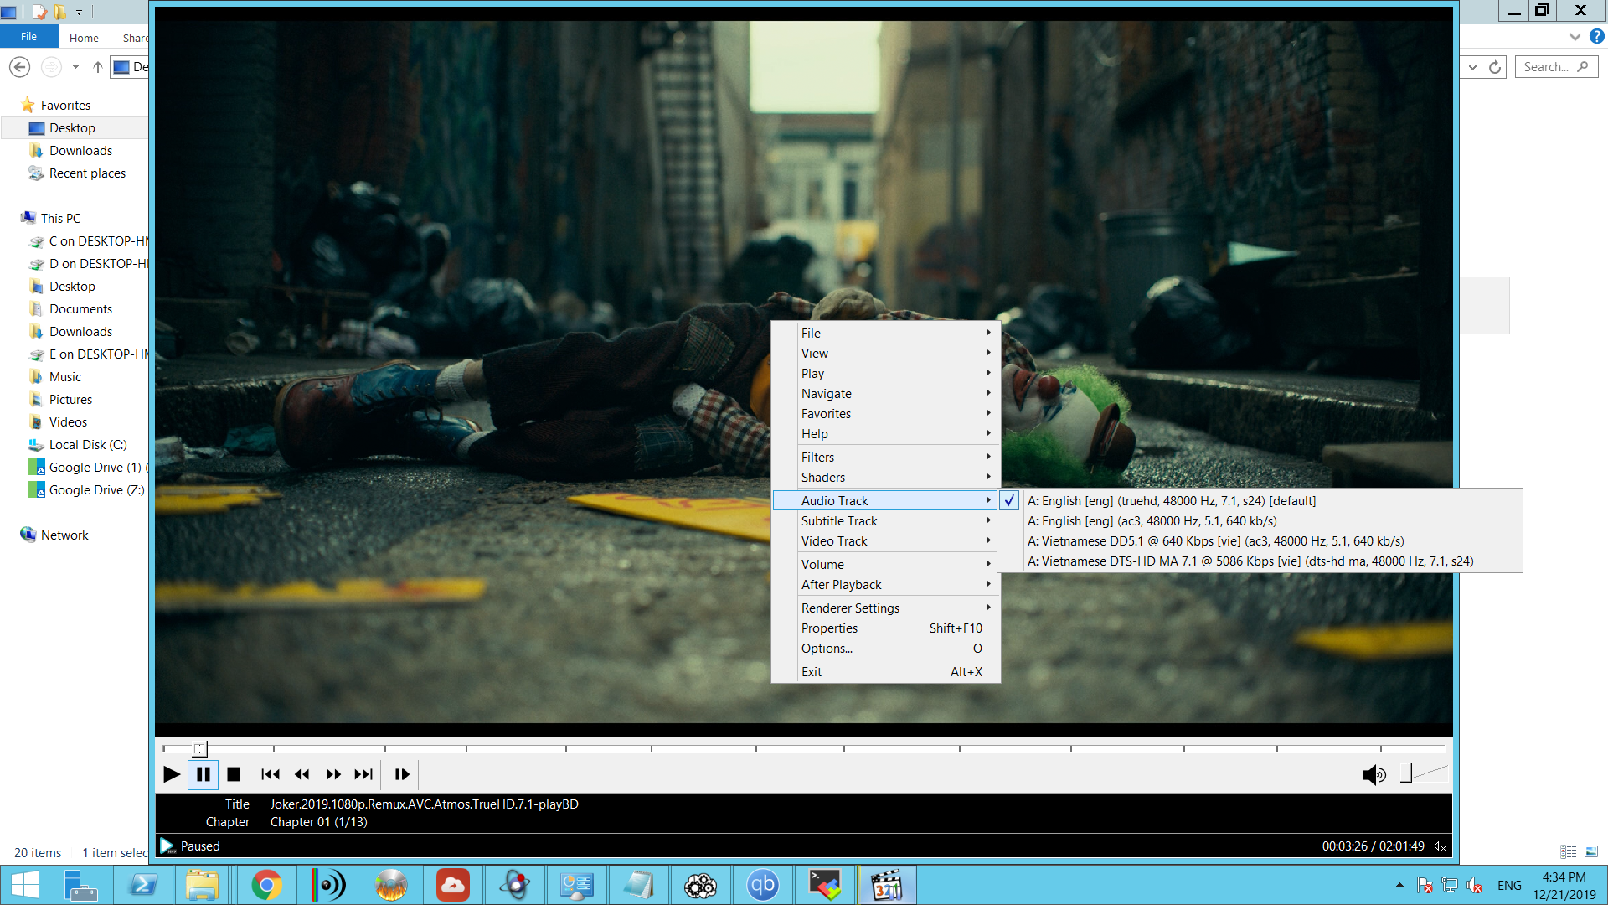Choose Exit in the context menu
Image resolution: width=1608 pixels, height=905 pixels.
[x=885, y=672]
